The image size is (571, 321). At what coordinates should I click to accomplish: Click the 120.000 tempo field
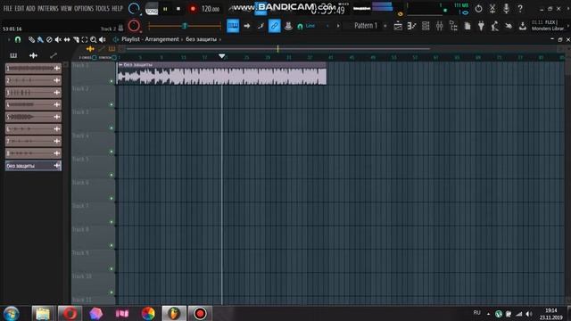pyautogui.click(x=211, y=9)
